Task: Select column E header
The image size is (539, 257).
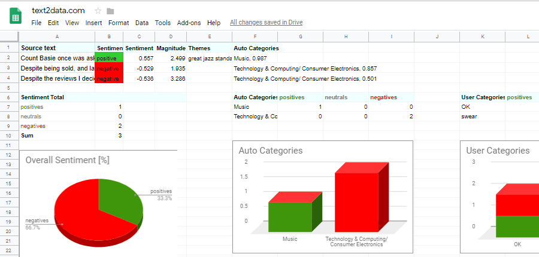Action: coord(210,36)
